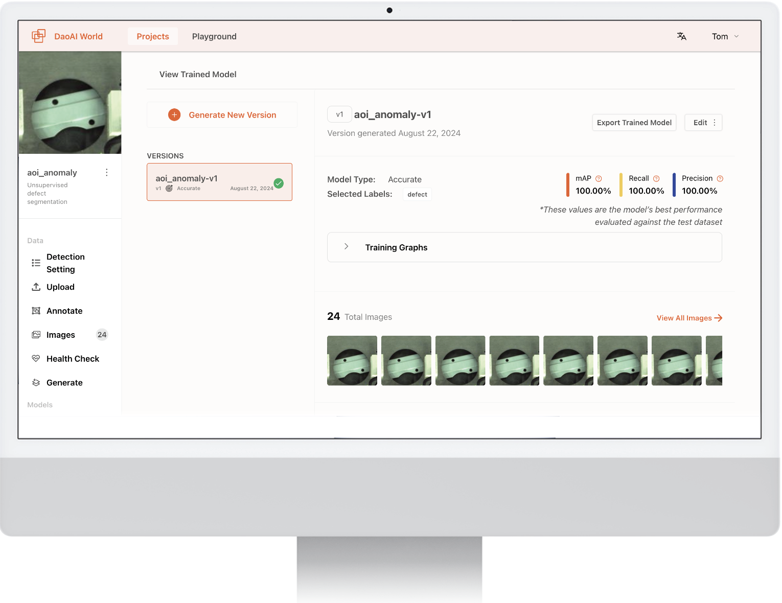782x603 pixels.
Task: Expand the Training Graphs section
Action: click(x=347, y=247)
